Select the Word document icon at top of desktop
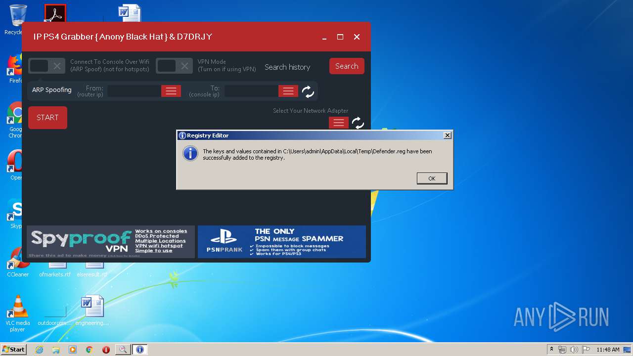The height and width of the screenshot is (356, 633). (x=129, y=13)
